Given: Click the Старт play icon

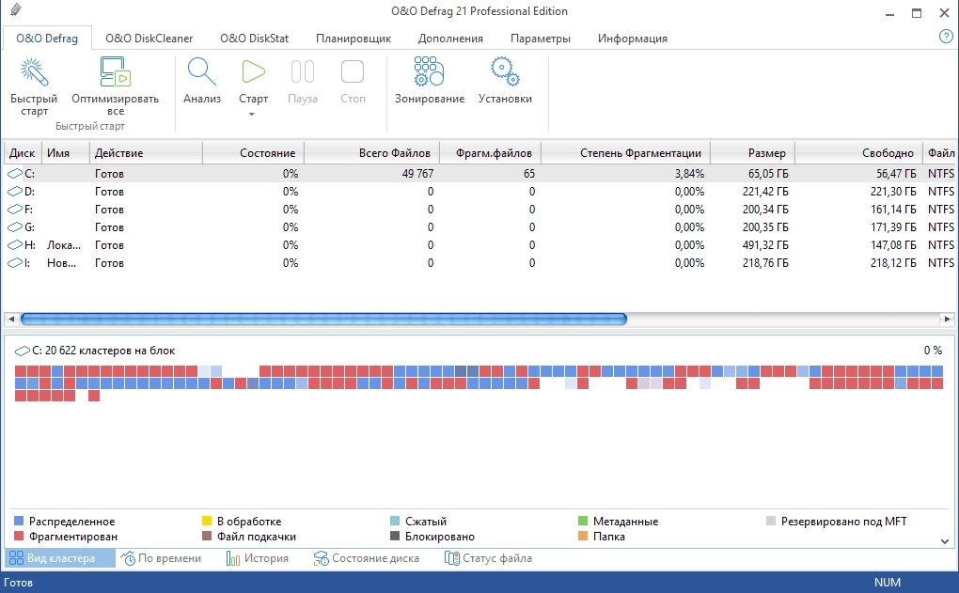Looking at the screenshot, I should click(253, 71).
